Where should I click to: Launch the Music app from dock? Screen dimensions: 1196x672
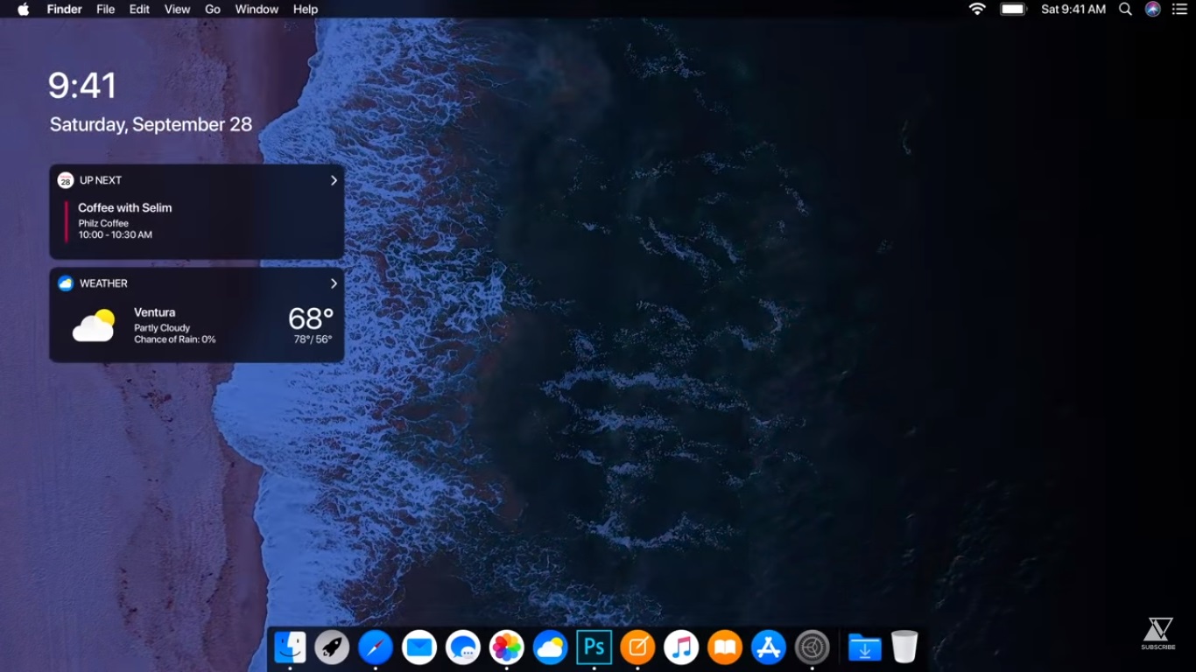click(681, 647)
